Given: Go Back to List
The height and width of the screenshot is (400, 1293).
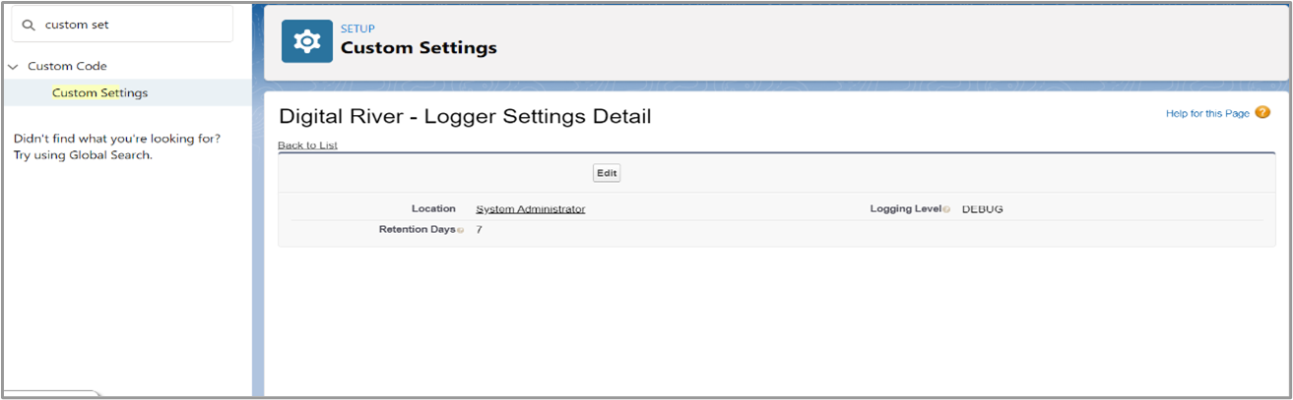Looking at the screenshot, I should pyautogui.click(x=307, y=145).
